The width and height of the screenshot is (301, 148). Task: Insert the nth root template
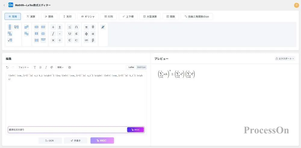point(16,27)
